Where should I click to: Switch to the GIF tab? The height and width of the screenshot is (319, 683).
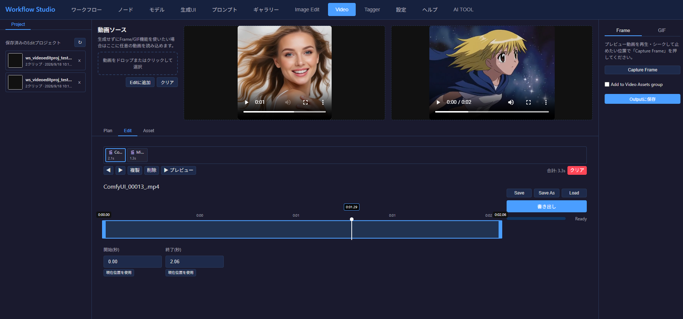(662, 31)
